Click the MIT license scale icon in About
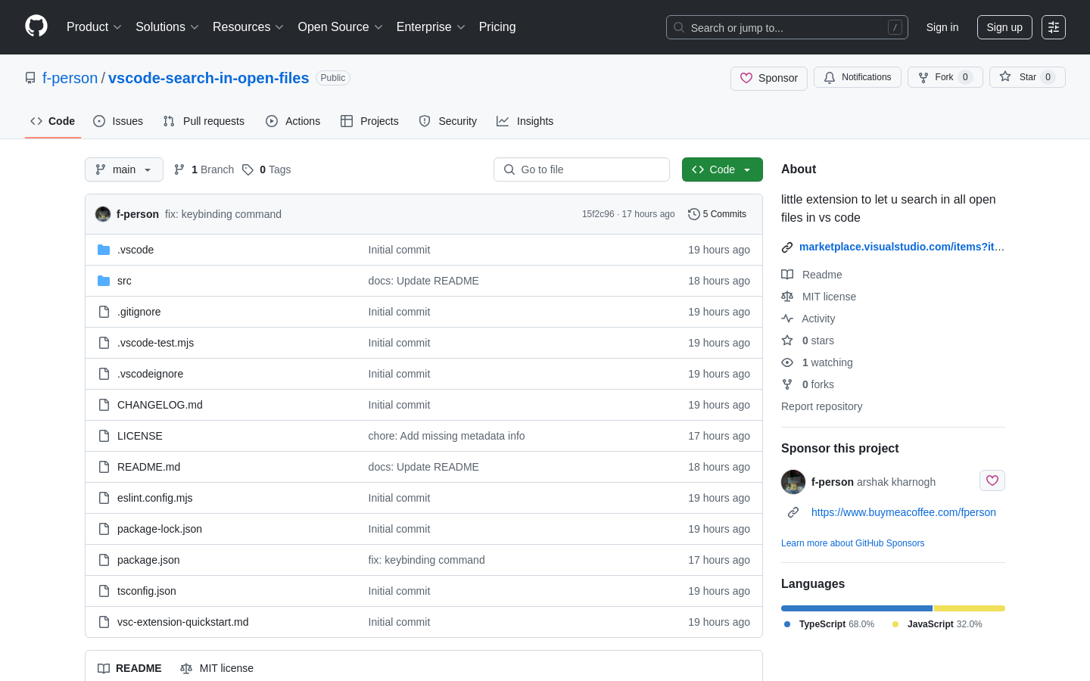The height and width of the screenshot is (681, 1090). tap(787, 297)
